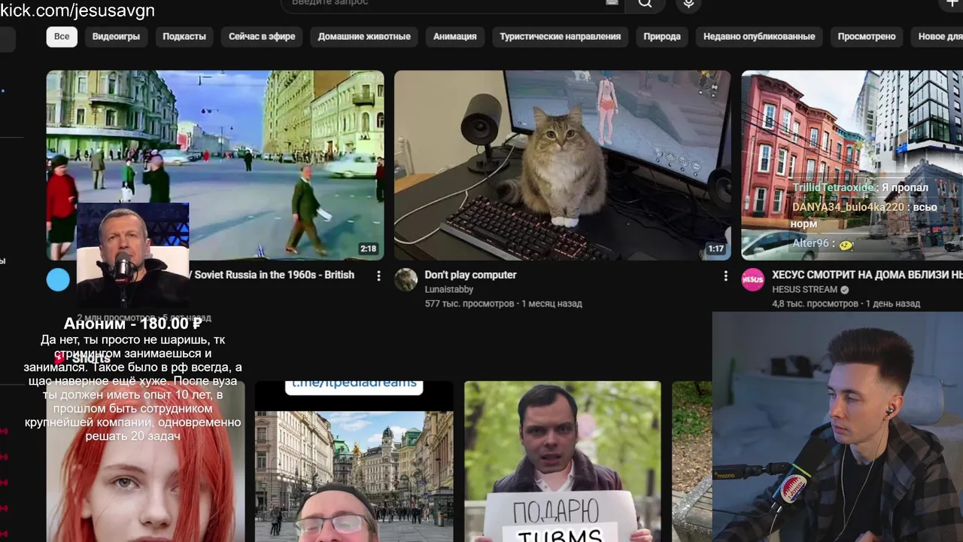Click the Lunaistabby channel name

point(449,289)
